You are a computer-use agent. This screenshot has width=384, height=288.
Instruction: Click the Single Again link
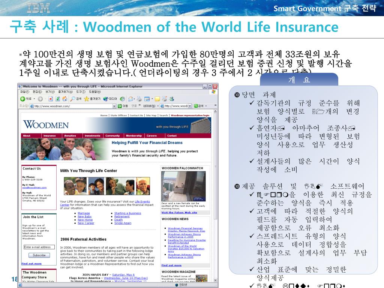pyautogui.click(x=123, y=223)
